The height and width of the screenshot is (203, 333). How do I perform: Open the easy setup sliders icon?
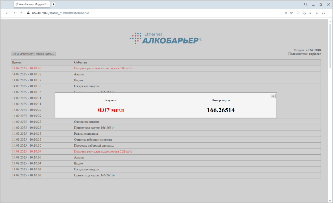pos(317,13)
